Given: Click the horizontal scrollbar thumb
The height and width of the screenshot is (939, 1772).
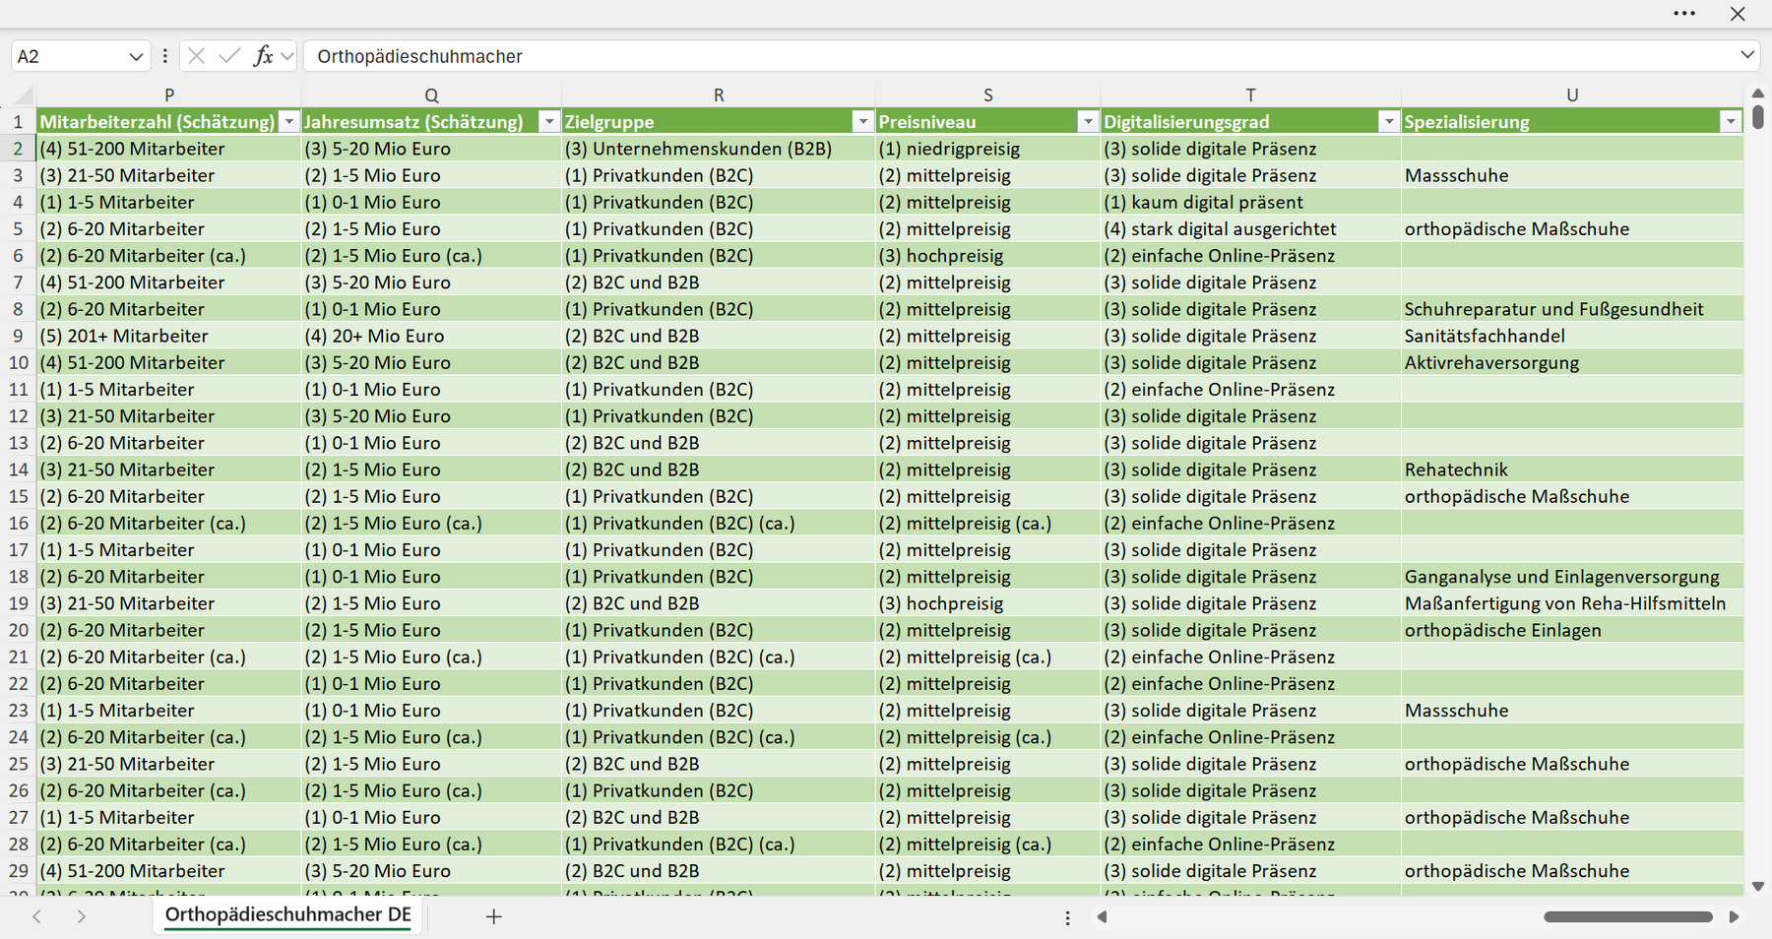Looking at the screenshot, I should (1627, 916).
